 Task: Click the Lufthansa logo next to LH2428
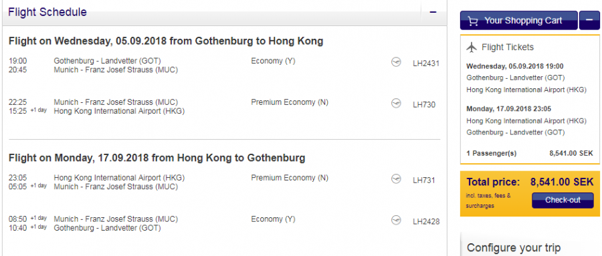pos(396,221)
